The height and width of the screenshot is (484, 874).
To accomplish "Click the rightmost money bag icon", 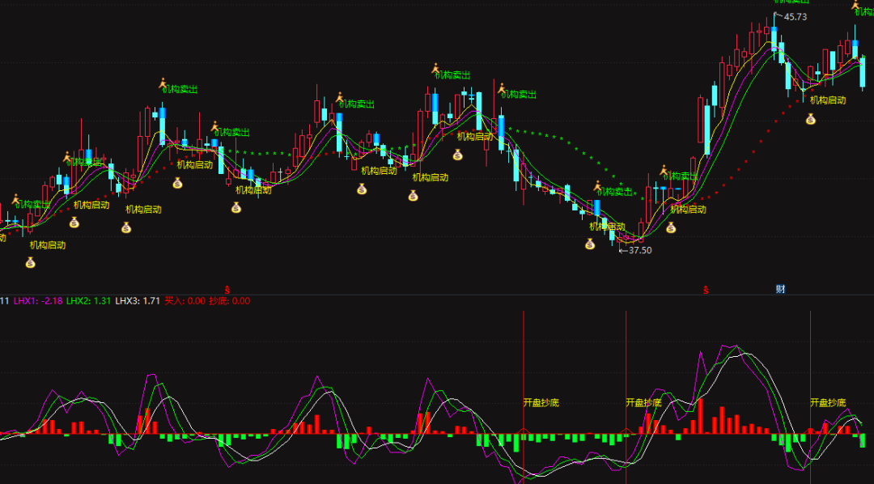I will (x=810, y=119).
